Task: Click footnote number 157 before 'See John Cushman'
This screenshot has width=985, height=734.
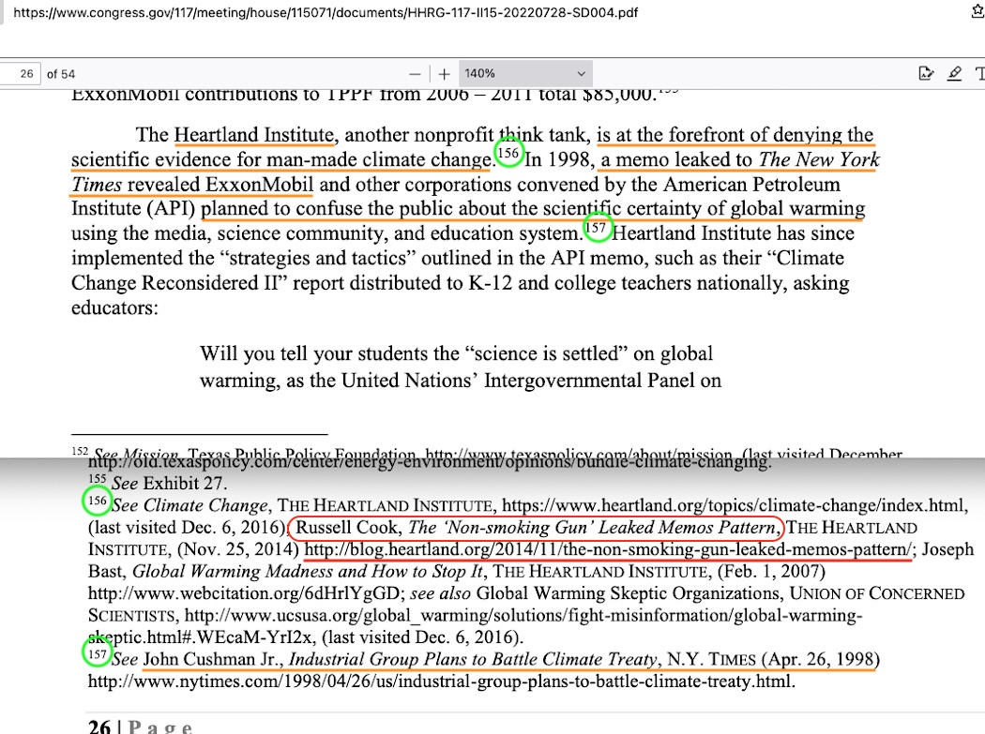Action: coord(97,652)
